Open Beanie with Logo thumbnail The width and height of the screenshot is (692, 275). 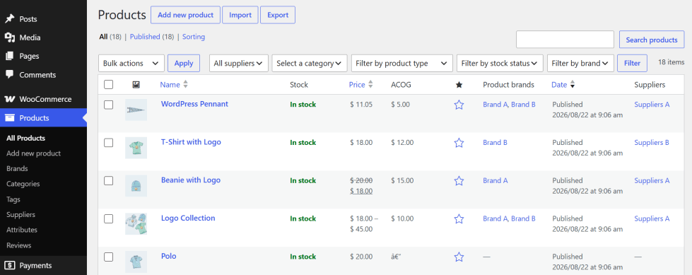pyautogui.click(x=136, y=186)
